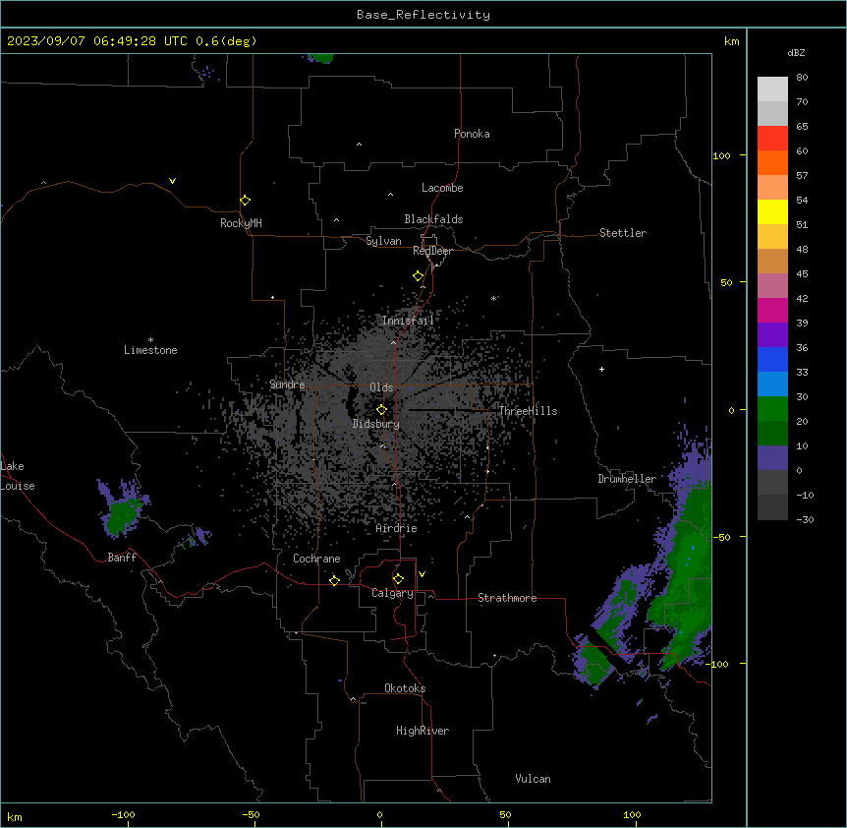Select the Okotoks label
Screen dimensions: 847x828
[x=405, y=688]
